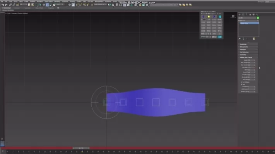Select the Editable Spline entry in modifier stack

[x=248, y=23]
